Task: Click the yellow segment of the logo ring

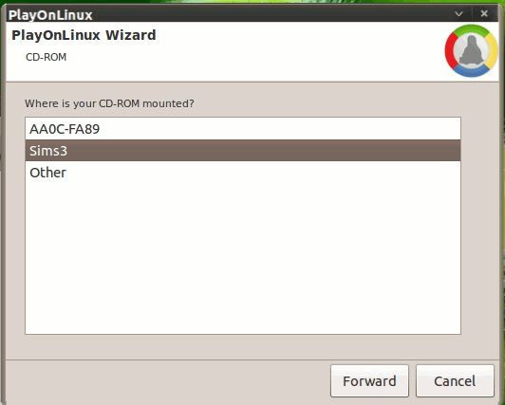Action: [492, 51]
